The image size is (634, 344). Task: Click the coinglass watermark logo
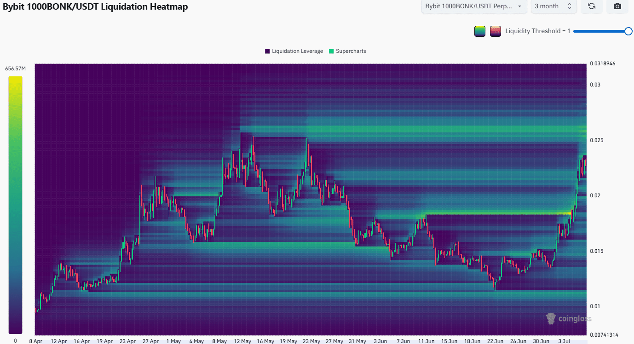(569, 318)
